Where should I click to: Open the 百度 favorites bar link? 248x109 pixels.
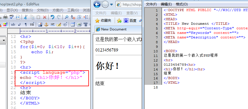click(130, 20)
